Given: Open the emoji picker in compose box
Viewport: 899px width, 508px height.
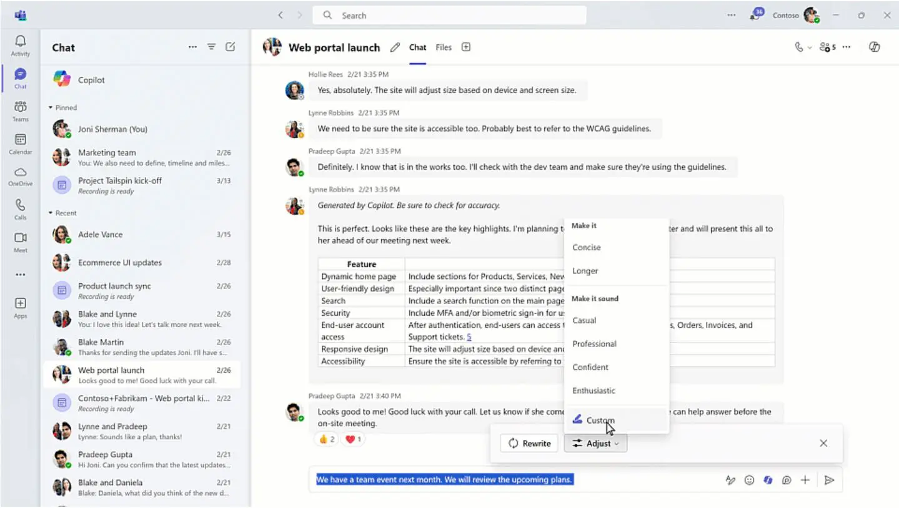Looking at the screenshot, I should click(749, 480).
